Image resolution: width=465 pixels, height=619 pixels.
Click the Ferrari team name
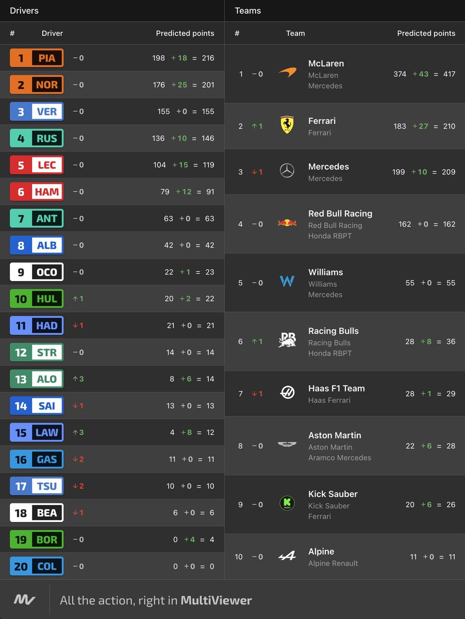coord(322,121)
